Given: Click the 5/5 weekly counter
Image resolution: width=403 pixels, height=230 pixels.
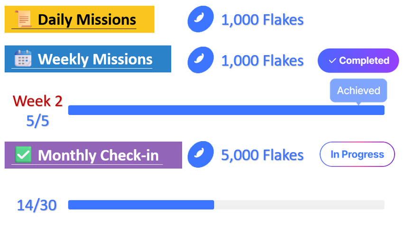Looking at the screenshot, I should (37, 121).
